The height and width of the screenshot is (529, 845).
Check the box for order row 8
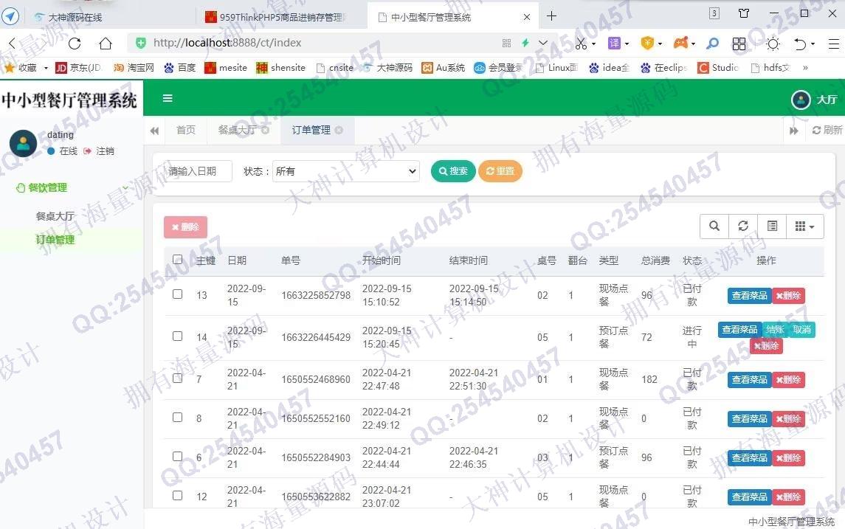point(177,418)
